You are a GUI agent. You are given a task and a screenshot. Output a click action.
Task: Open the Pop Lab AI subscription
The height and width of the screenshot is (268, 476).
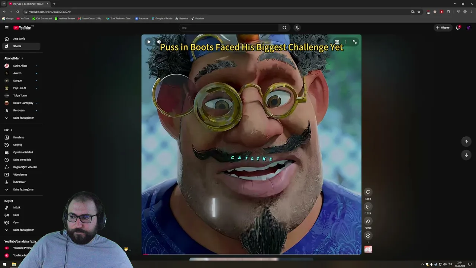tap(21, 88)
